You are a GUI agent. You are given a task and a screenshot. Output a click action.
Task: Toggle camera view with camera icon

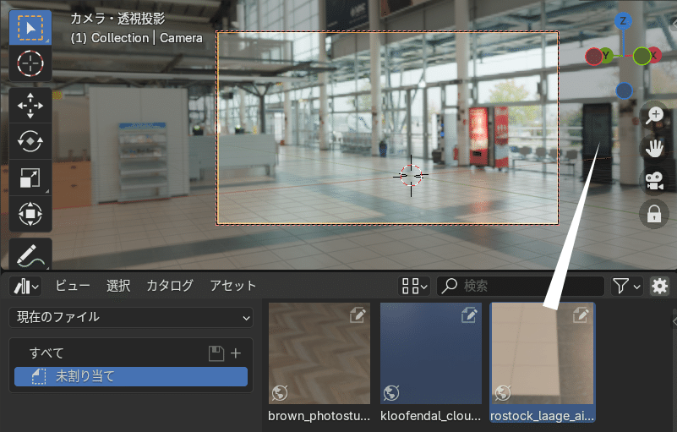(x=654, y=181)
